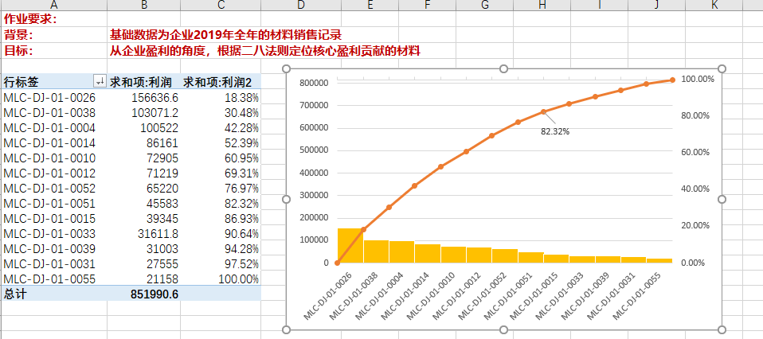
Task: Select cumulative percentage cell 52.39%
Action: click(x=242, y=143)
